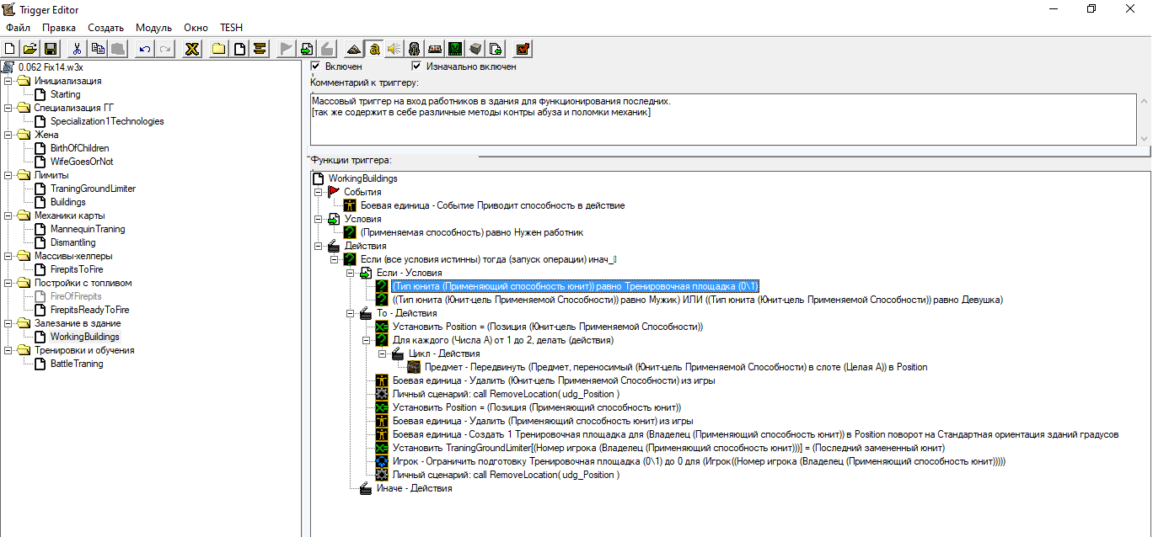Open the TESH menu
1153x537 pixels.
tap(231, 28)
